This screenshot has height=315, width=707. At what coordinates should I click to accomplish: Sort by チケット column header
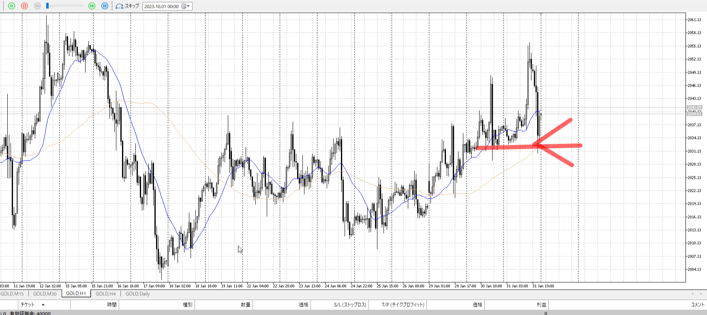28,304
